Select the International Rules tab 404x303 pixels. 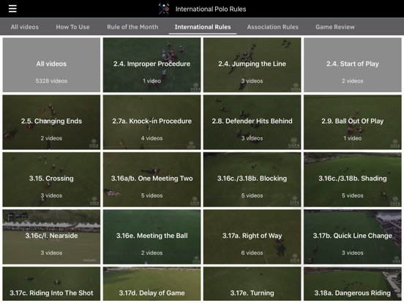click(x=203, y=27)
